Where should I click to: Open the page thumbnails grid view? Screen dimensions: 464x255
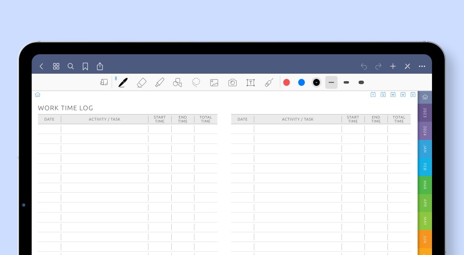coord(56,66)
